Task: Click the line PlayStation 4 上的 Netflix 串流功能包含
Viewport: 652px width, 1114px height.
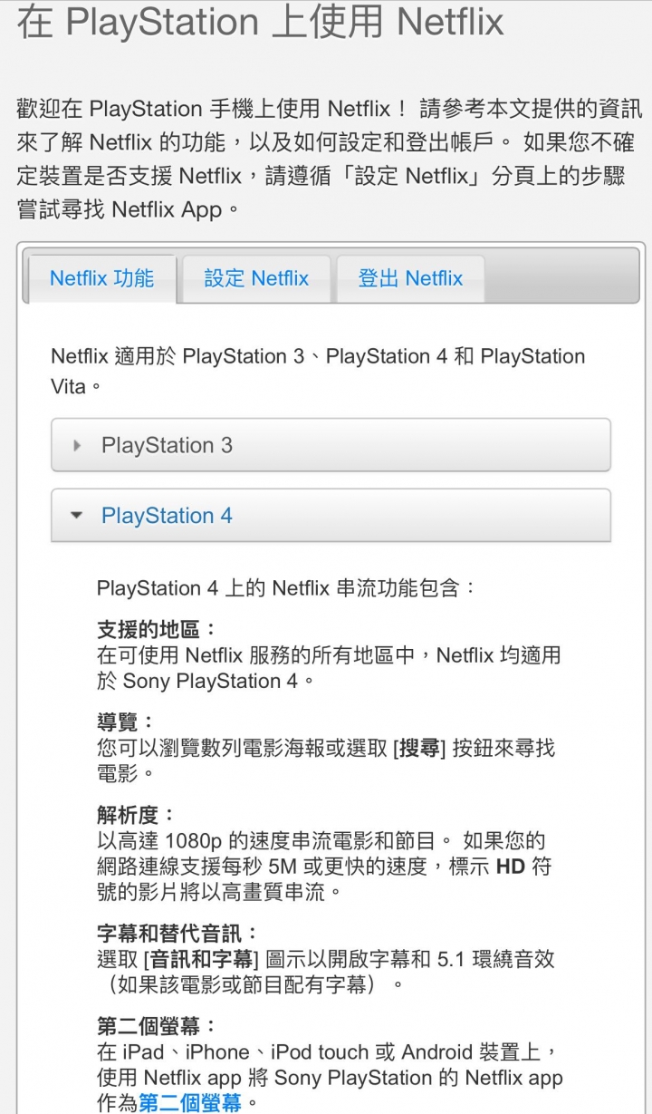Action: 286,588
